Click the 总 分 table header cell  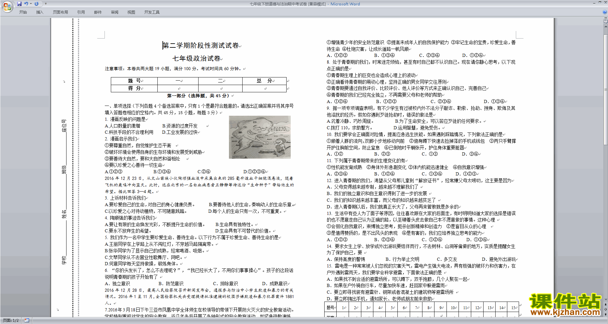264,81
